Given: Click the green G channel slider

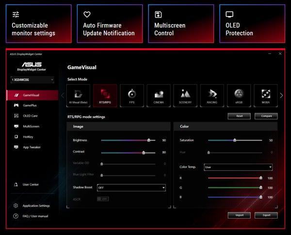Looking at the screenshot, I should click(x=235, y=188).
